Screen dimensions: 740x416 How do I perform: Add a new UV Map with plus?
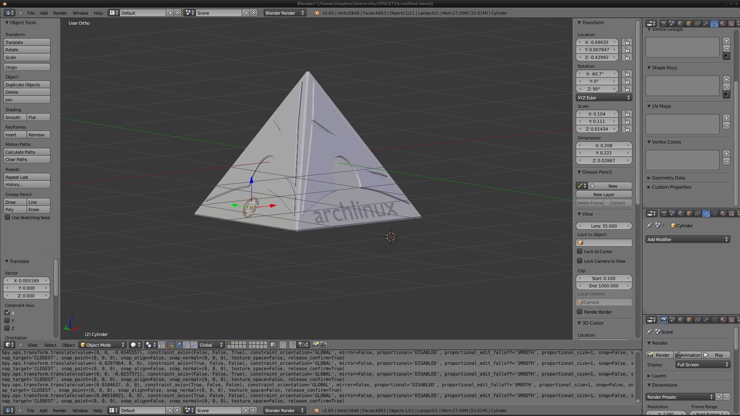(x=727, y=118)
